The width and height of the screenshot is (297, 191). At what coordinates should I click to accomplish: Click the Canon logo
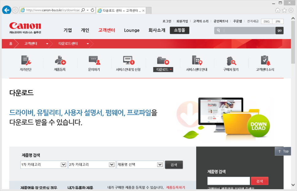point(25,28)
